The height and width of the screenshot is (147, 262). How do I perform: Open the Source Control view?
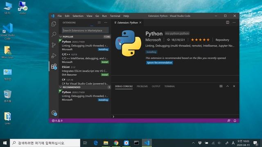[54, 45]
